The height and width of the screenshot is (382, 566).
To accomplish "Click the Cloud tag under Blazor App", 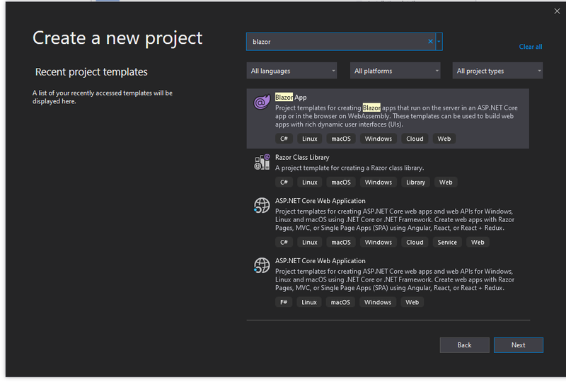I will tap(415, 139).
